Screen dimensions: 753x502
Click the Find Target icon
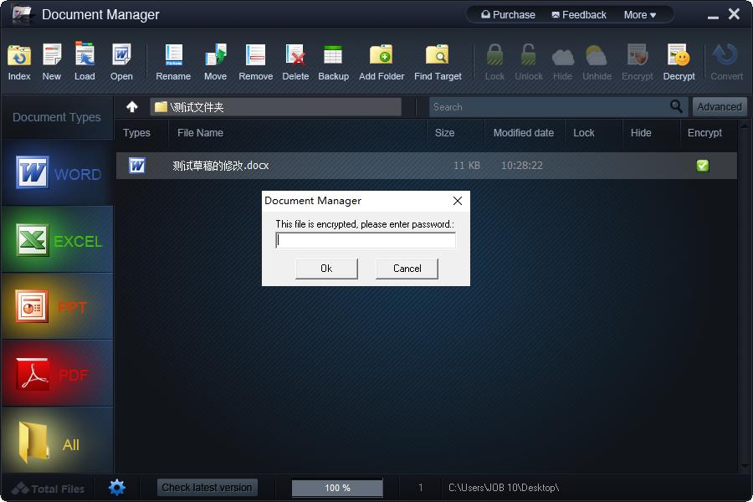437,54
